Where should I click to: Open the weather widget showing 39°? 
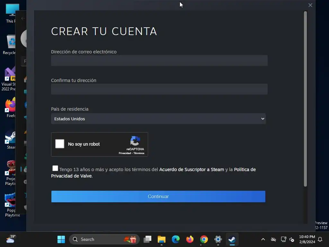coord(11,239)
